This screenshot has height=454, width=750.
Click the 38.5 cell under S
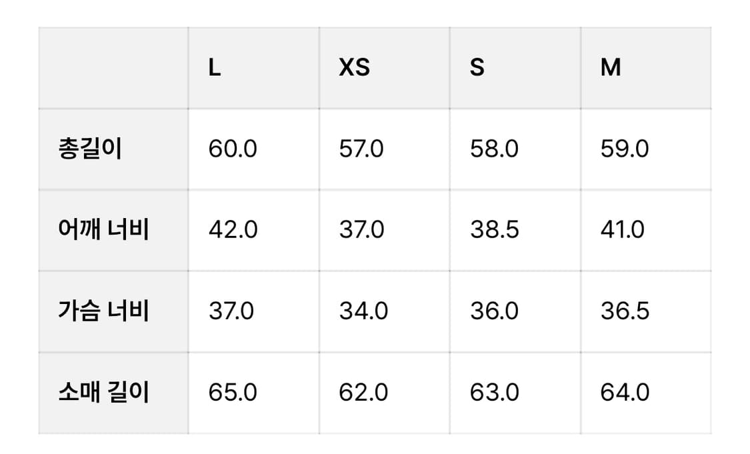(494, 230)
